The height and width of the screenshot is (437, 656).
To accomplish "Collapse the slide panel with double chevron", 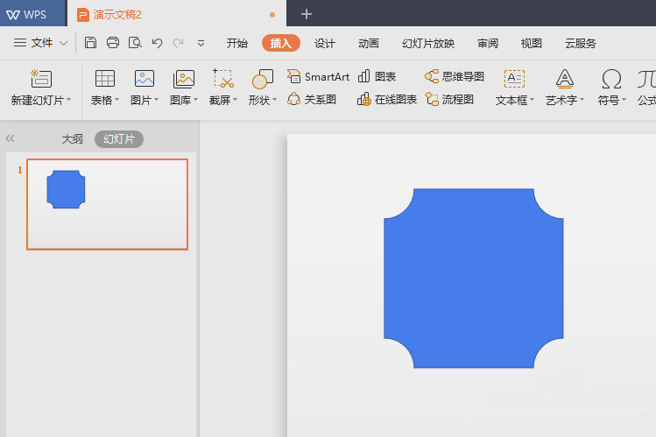I will coord(11,138).
